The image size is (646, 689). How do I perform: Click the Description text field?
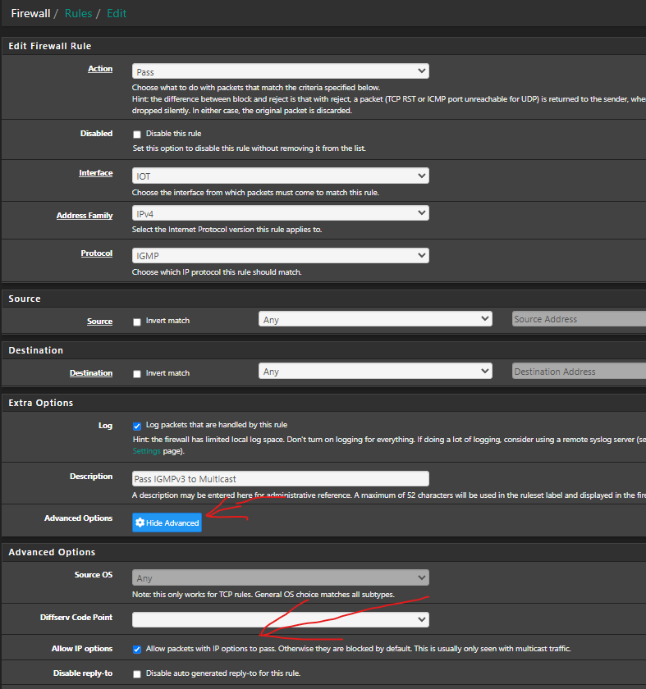(280, 478)
